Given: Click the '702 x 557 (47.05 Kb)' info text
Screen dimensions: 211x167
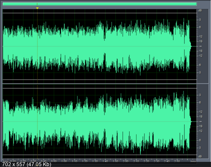Looking at the screenshot, I should 27,164.
